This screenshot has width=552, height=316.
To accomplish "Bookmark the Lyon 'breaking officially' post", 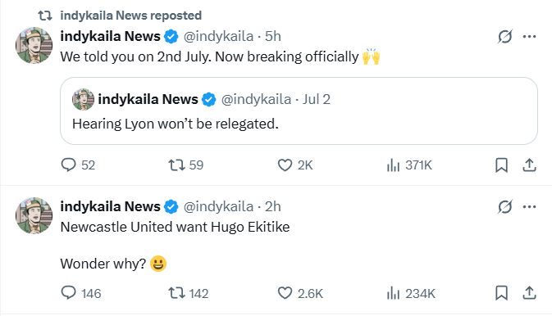I will pyautogui.click(x=501, y=165).
